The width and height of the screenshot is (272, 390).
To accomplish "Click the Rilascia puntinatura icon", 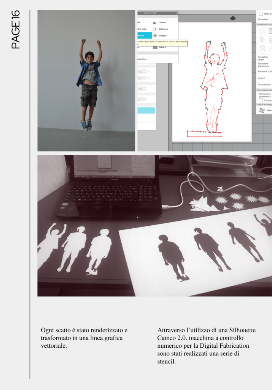I will coord(262,110).
